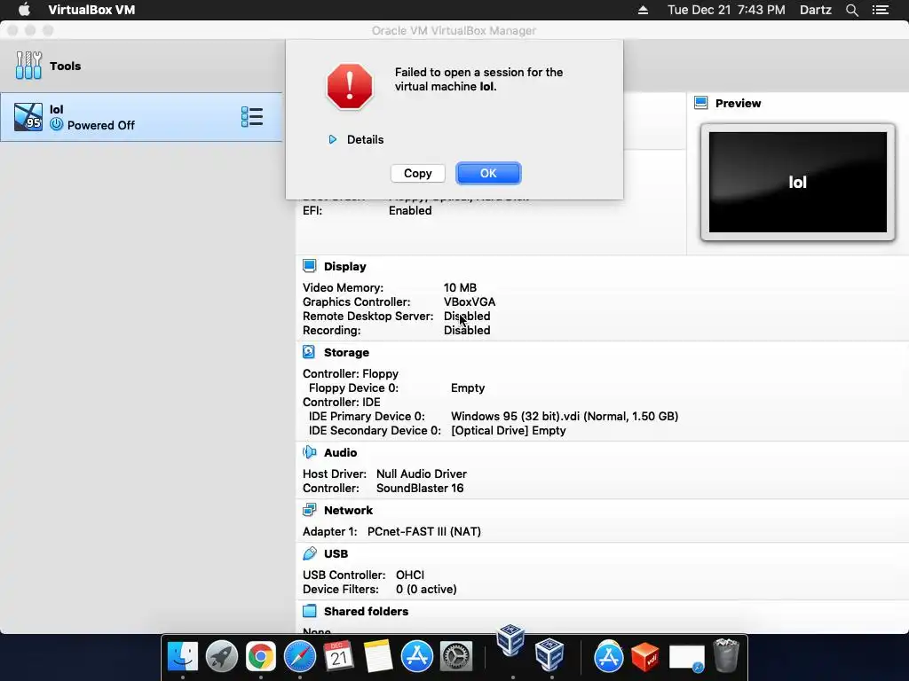Click the Windows 95 OS icon for lol

[x=28, y=117]
